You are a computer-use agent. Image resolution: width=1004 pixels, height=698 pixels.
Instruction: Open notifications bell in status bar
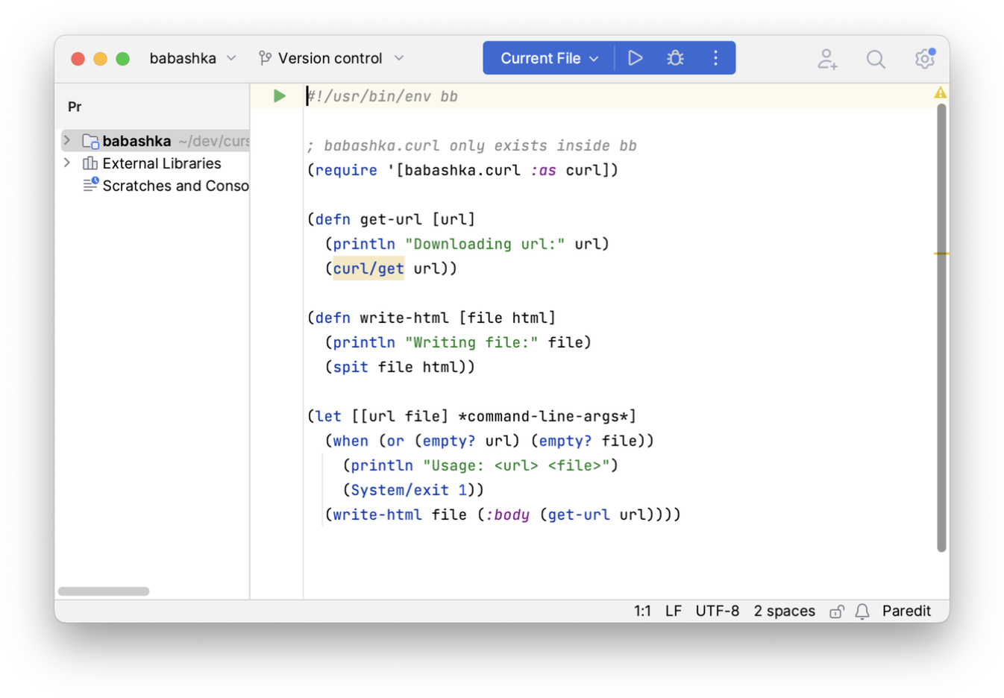pos(862,611)
